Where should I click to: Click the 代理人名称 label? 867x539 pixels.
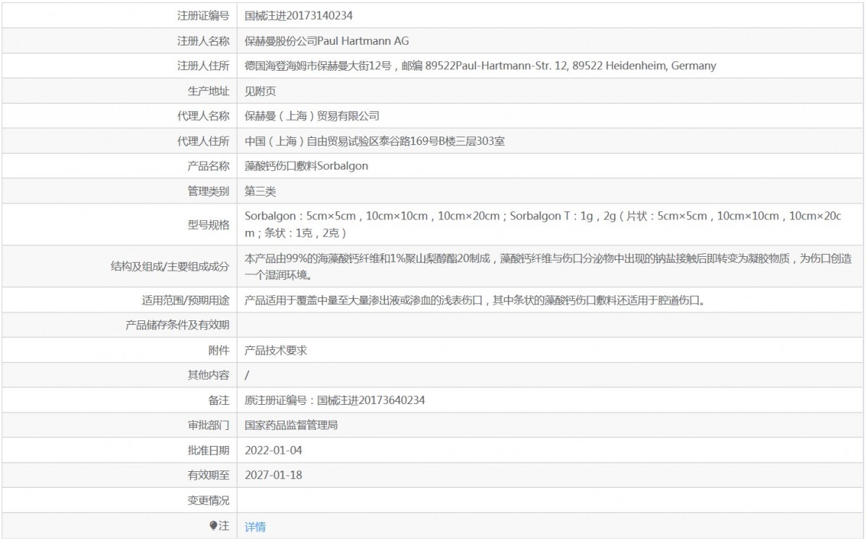tap(203, 115)
